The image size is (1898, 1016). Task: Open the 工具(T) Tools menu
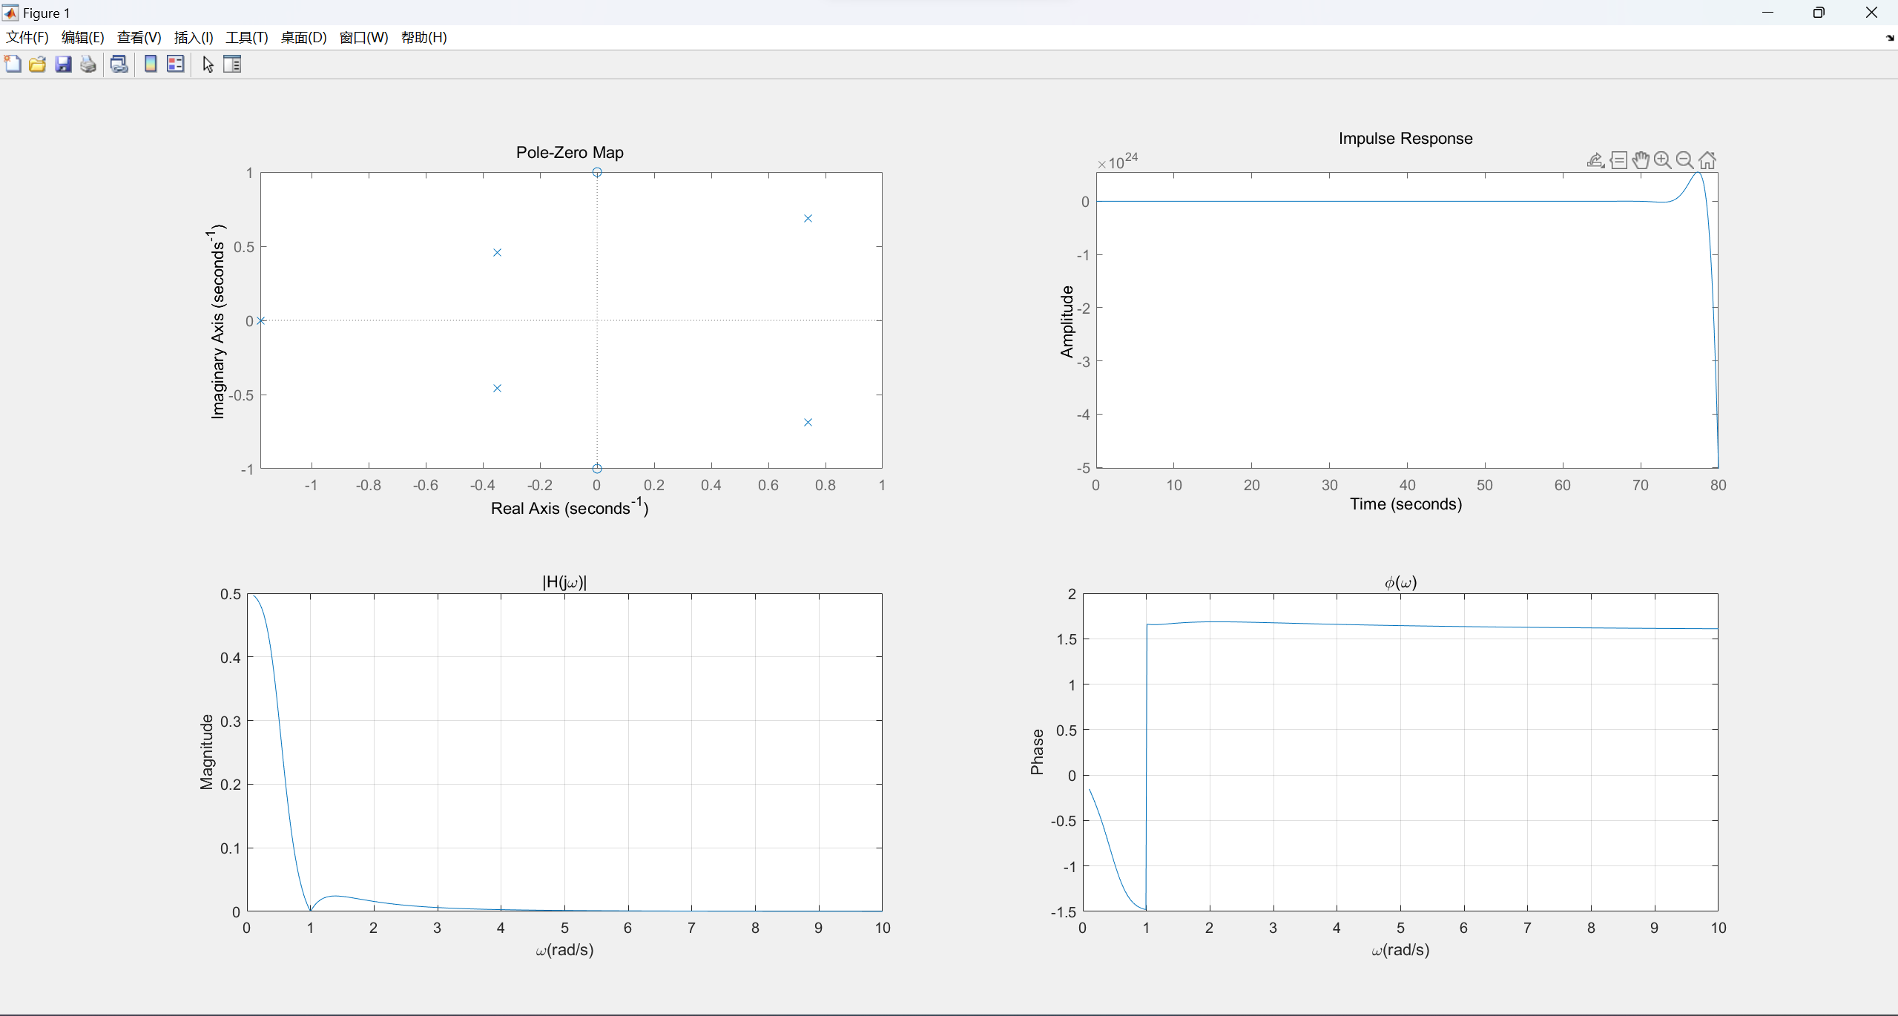tap(246, 38)
